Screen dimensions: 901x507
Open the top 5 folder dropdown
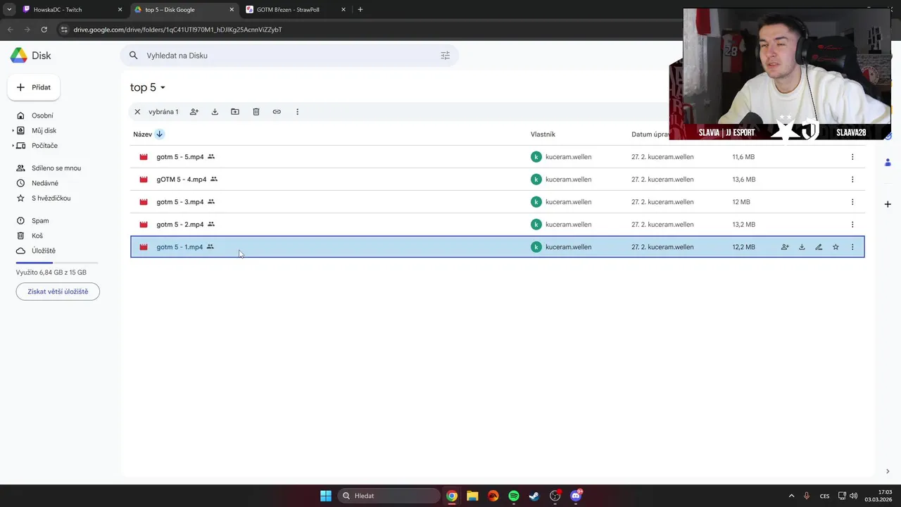point(148,87)
